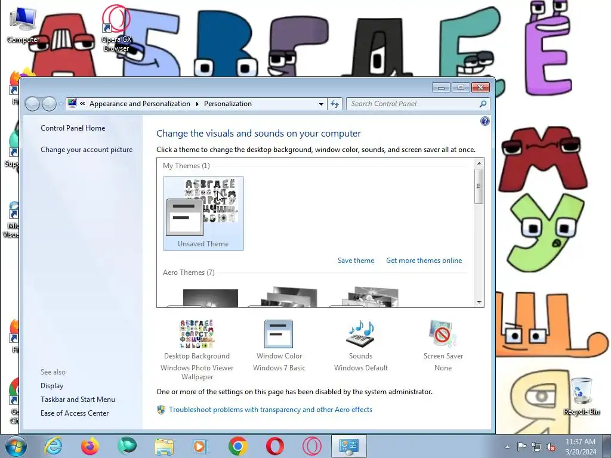Open the green Supermium browser in taskbar

pyautogui.click(x=127, y=446)
